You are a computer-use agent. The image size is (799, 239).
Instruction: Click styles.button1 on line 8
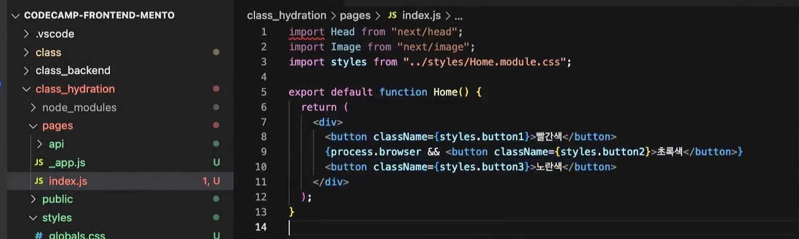pos(482,137)
